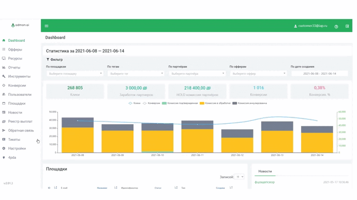This screenshot has width=357, height=200.
Task: Click the v.0.91.3 version label
Action: tap(8, 183)
